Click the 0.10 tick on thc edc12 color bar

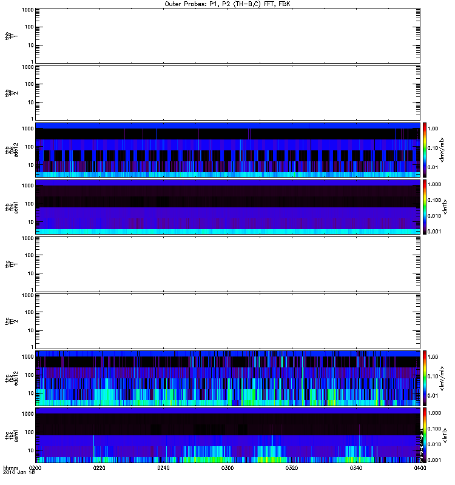[x=433, y=376]
